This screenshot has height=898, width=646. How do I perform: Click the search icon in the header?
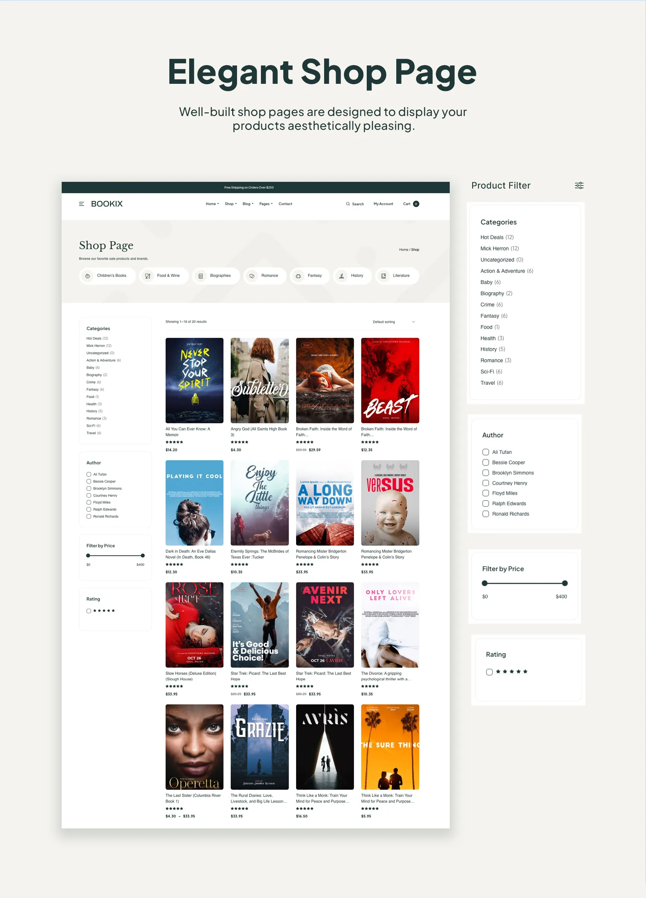pyautogui.click(x=347, y=204)
